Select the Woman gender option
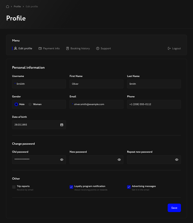 (30, 104)
